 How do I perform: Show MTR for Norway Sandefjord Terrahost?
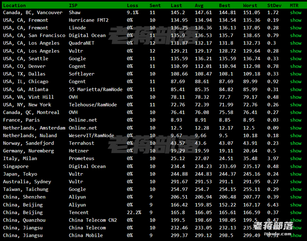coord(296,143)
